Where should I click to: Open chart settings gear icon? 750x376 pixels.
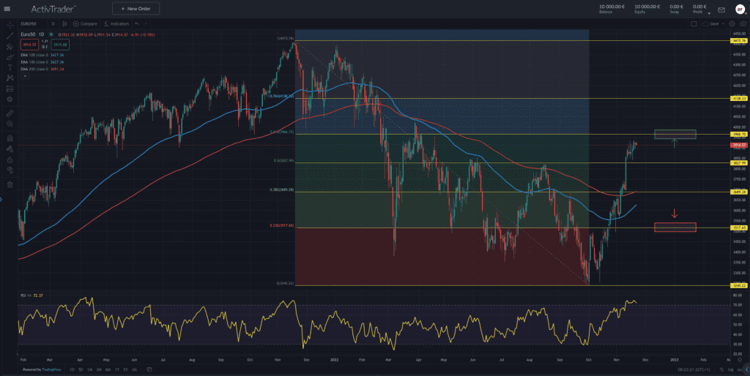pos(732,24)
